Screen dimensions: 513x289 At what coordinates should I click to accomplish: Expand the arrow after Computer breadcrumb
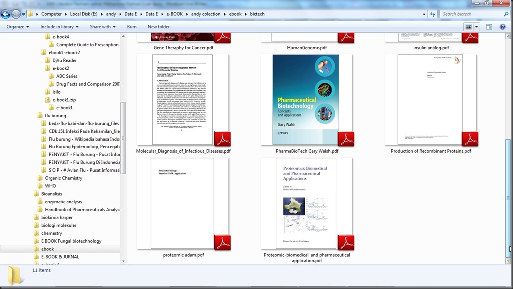coord(66,14)
